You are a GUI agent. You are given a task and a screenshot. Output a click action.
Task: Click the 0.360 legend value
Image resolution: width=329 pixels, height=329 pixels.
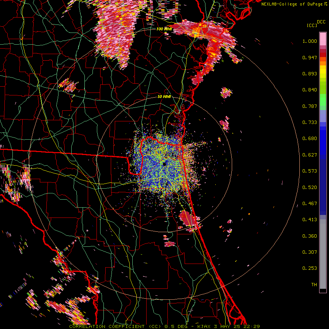coord(310,236)
